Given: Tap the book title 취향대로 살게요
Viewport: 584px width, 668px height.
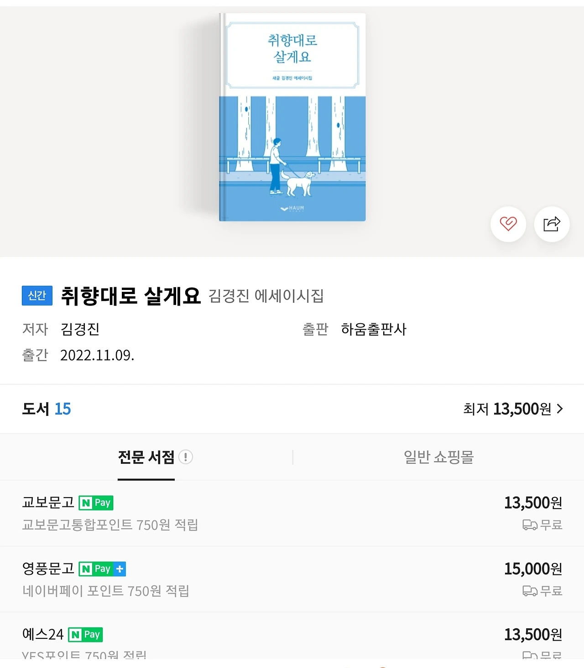Looking at the screenshot, I should click(130, 296).
